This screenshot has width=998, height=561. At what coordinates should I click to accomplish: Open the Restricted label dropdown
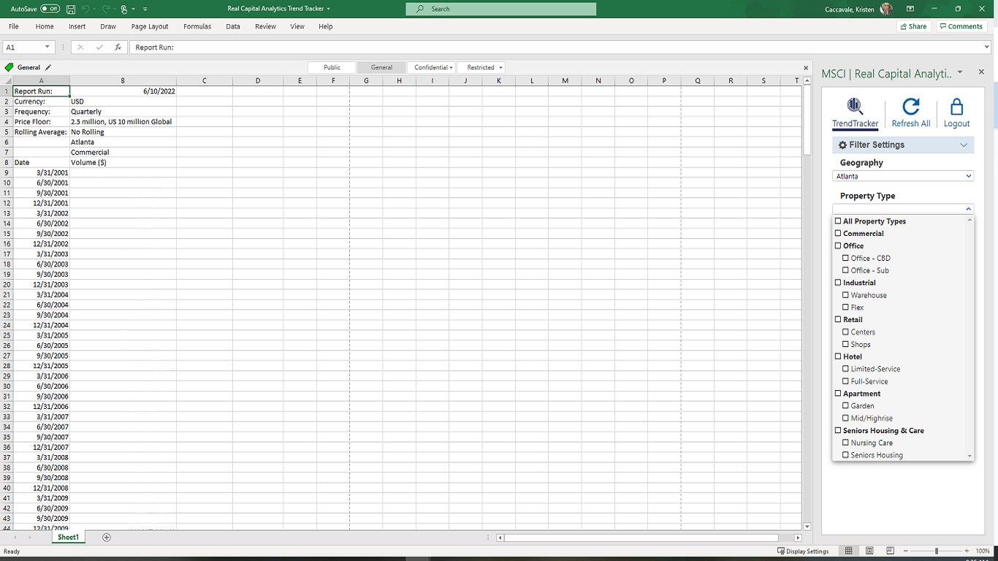(x=483, y=67)
